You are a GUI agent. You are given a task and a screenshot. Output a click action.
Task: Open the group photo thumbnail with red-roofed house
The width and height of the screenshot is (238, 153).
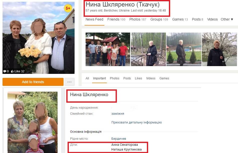coord(108,49)
